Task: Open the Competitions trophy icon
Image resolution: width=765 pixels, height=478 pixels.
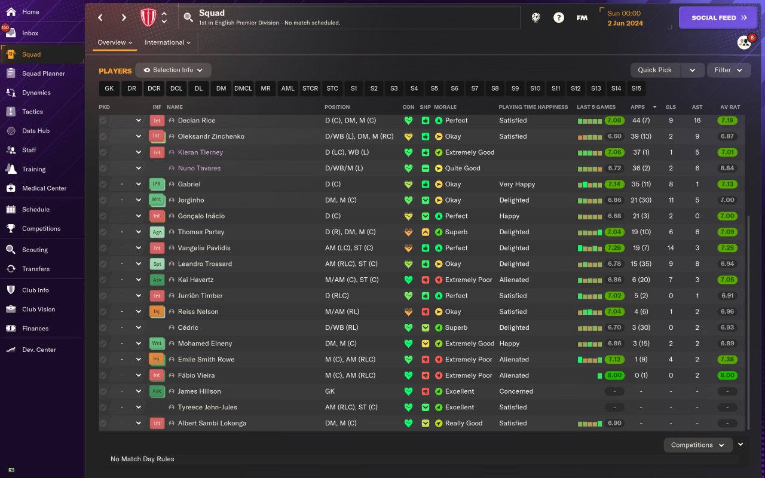Action: pyautogui.click(x=11, y=229)
